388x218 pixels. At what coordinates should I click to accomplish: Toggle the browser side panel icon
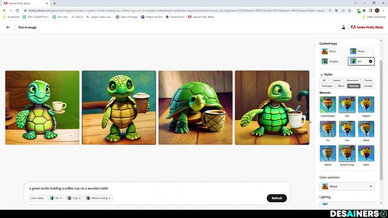click(x=370, y=10)
